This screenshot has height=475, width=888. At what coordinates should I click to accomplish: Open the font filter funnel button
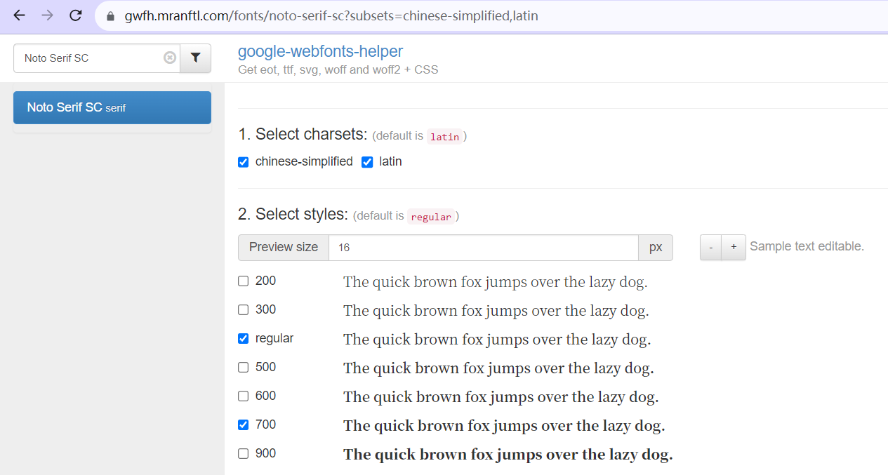[x=196, y=58]
